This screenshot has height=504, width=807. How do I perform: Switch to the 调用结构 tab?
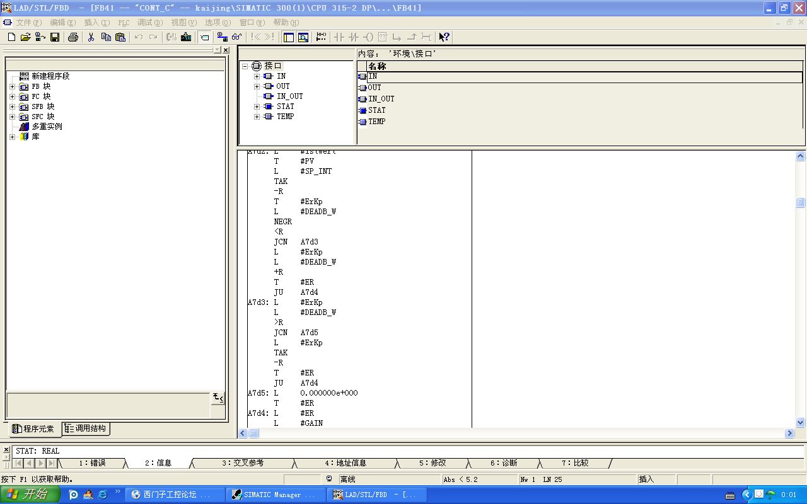[86, 428]
